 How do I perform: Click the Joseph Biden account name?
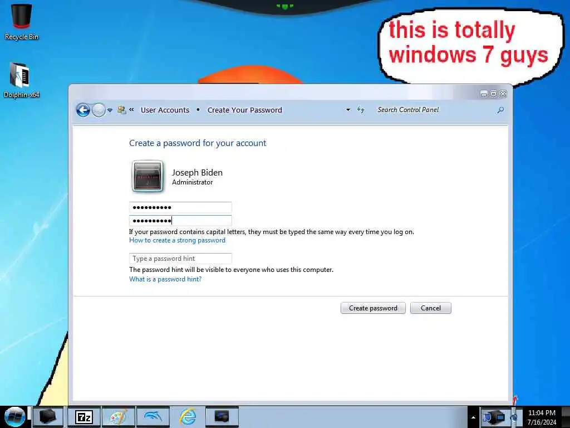click(198, 173)
